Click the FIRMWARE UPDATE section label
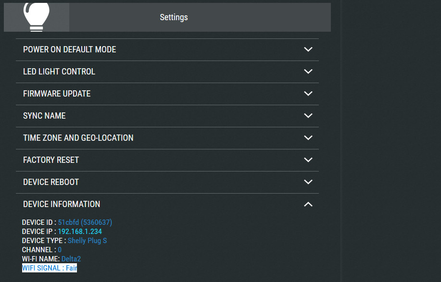The height and width of the screenshot is (282, 441). point(57,94)
